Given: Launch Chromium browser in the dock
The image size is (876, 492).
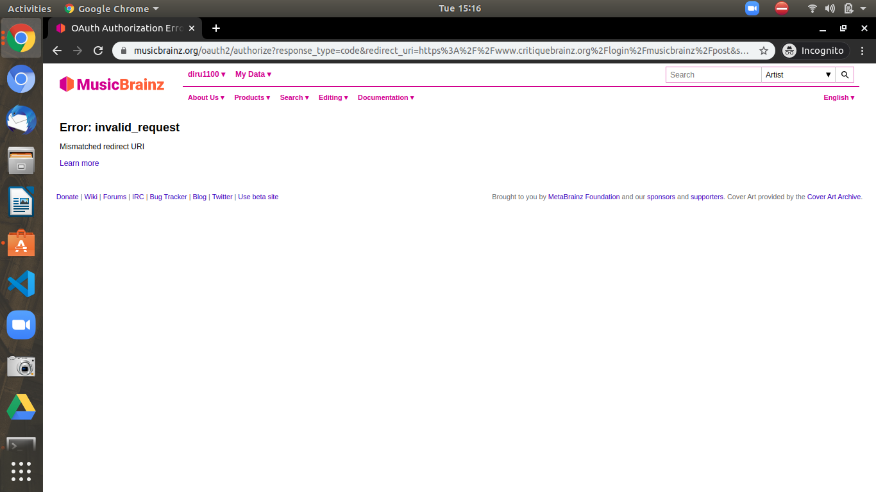Looking at the screenshot, I should click(21, 79).
